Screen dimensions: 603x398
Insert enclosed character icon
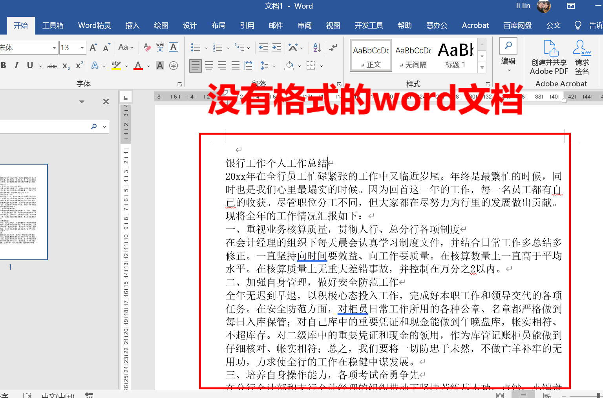174,66
